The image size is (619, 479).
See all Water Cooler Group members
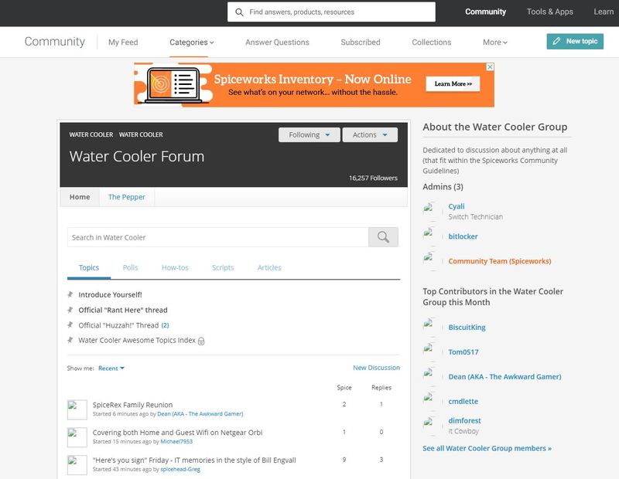[x=487, y=447]
